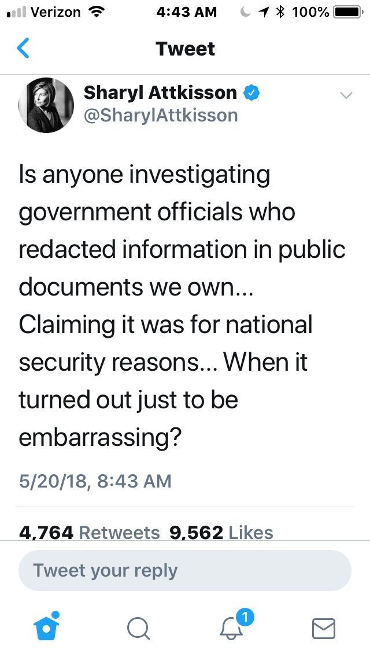This screenshot has width=370, height=657.
Task: Tap the Sharyl Attkisson display name
Action: click(x=160, y=93)
